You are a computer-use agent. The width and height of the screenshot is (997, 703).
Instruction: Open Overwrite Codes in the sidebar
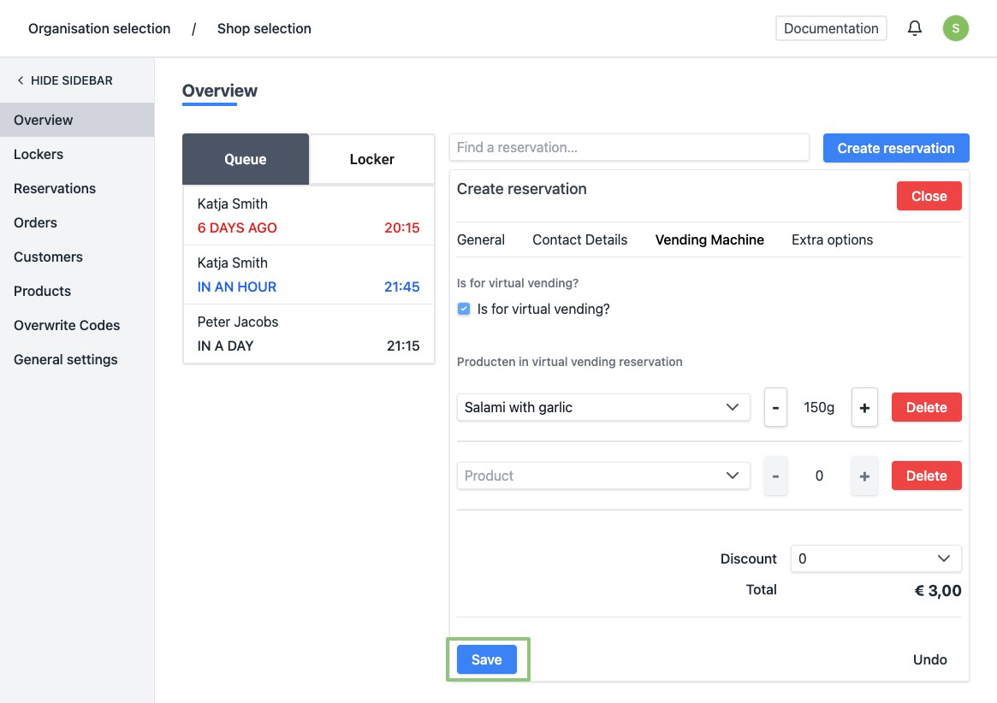[x=67, y=325]
